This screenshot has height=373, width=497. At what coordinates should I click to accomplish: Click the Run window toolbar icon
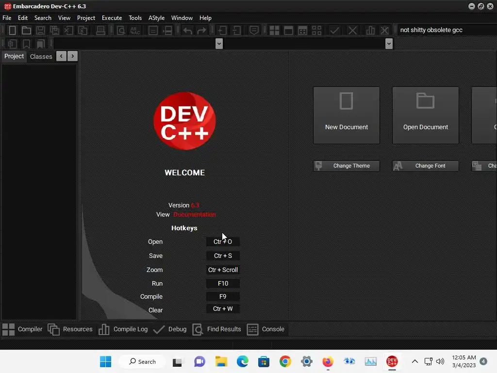[x=288, y=31]
